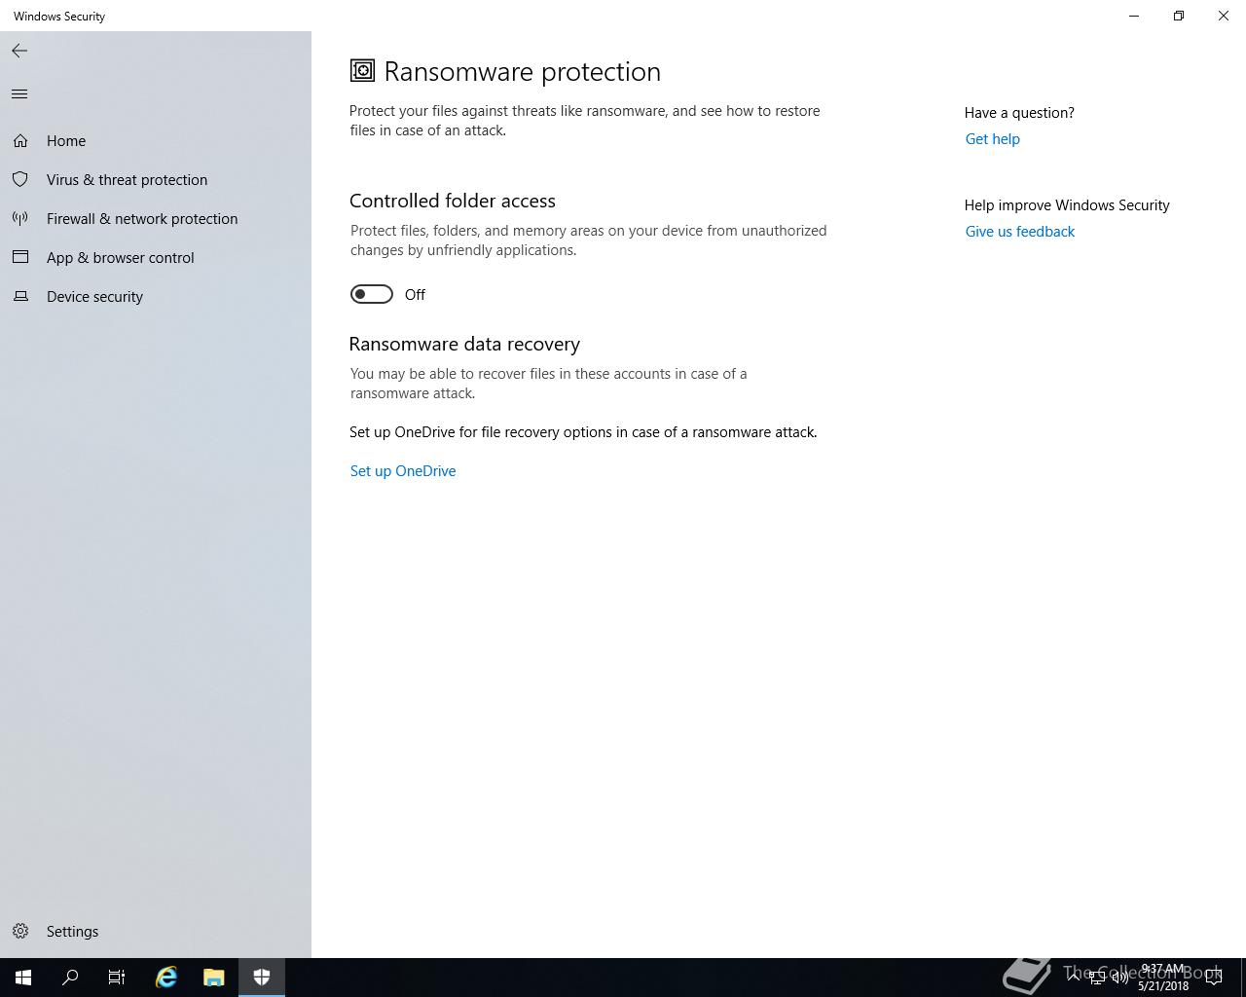The image size is (1246, 997).
Task: Close the Windows Security window
Action: [1224, 16]
